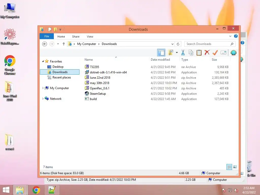Open the Start menu
The height and width of the screenshot is (195, 260).
[6, 190]
